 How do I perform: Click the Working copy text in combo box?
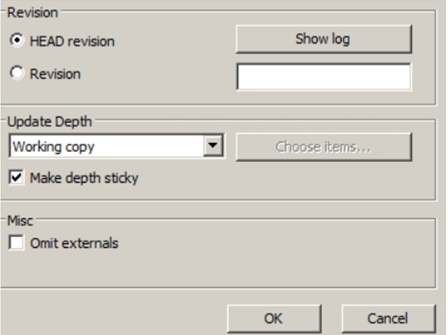(53, 147)
